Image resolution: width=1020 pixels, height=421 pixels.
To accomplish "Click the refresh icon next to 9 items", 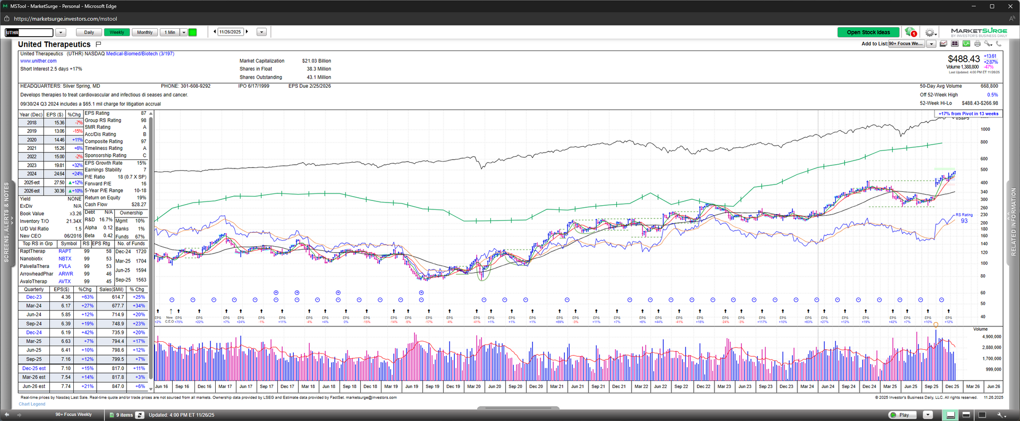I will point(140,415).
